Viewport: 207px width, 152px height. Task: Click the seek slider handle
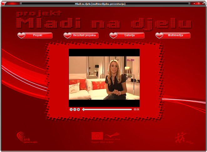coord(83,109)
